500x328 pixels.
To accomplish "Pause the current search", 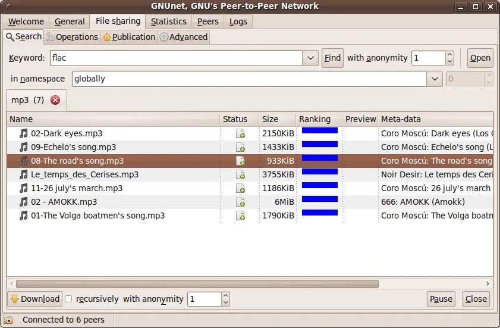I will pyautogui.click(x=441, y=299).
